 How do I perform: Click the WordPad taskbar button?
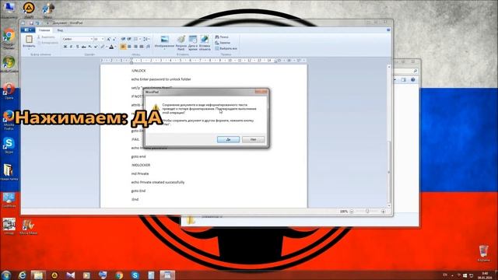pos(167,275)
